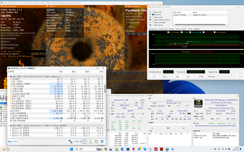Enable the Stress local disks checkbox
Image resolution: width=244 pixels, height=152 pixels.
[153, 22]
